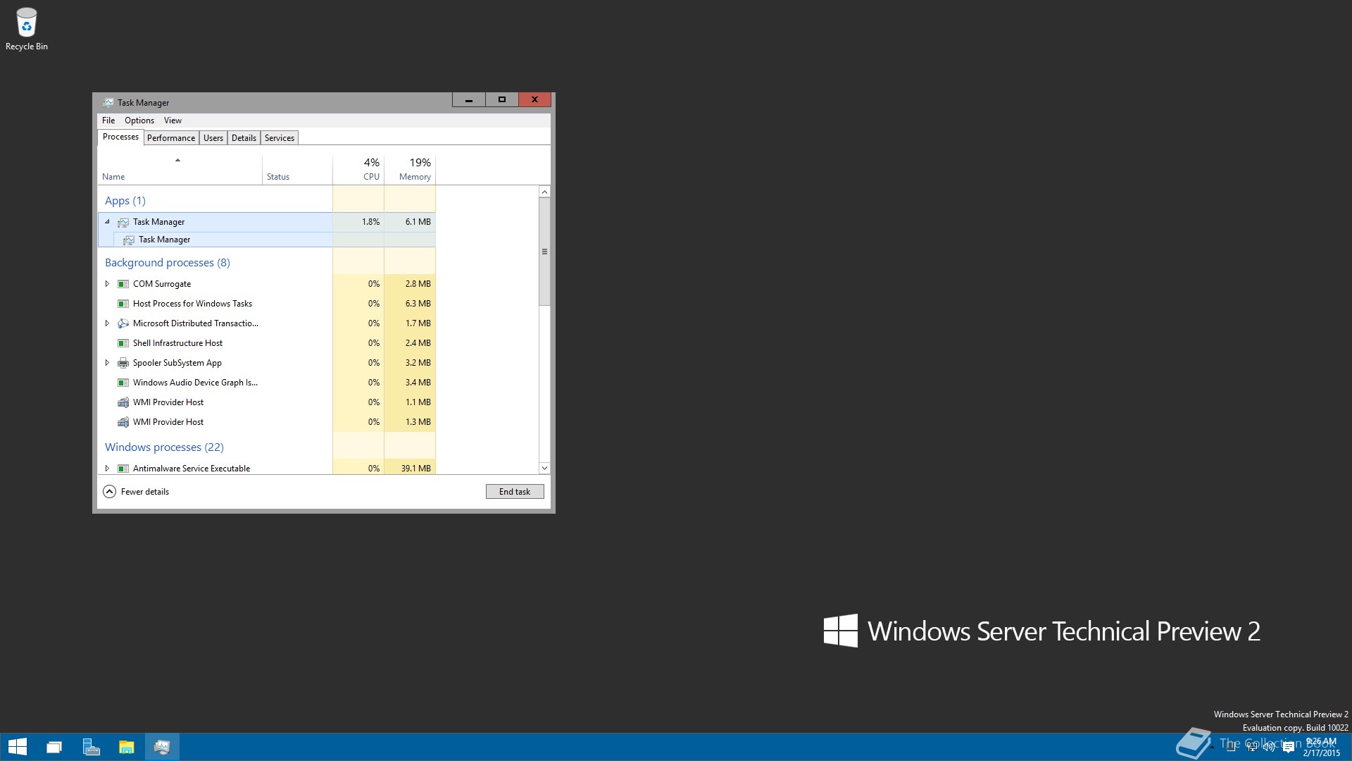Click Windows processes (22) group header

tap(164, 447)
